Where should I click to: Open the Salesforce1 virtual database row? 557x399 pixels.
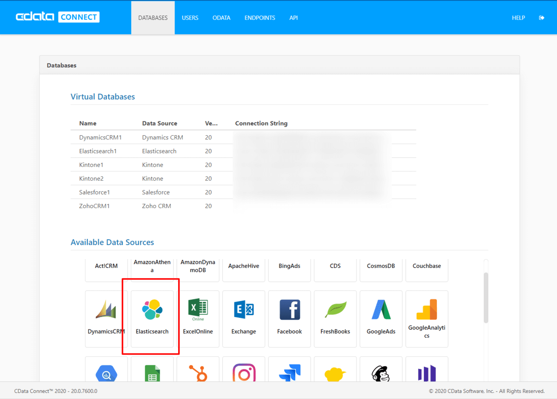point(95,192)
